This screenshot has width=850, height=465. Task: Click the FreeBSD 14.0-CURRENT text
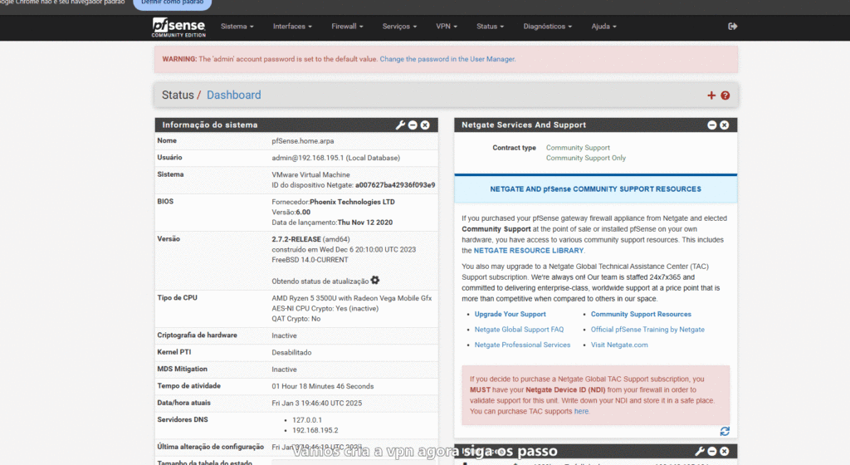click(310, 260)
